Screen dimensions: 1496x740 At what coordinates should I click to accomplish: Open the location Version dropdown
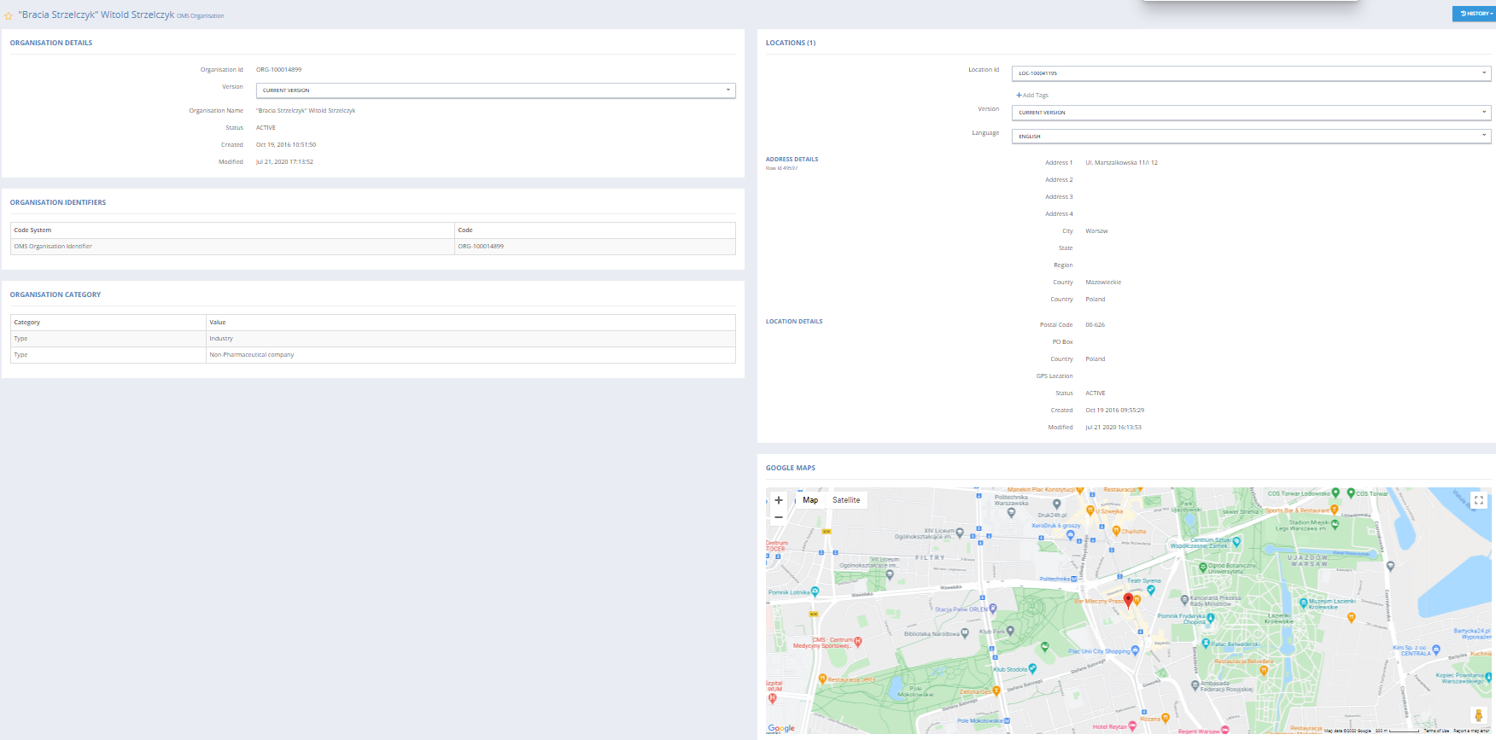(x=1251, y=113)
